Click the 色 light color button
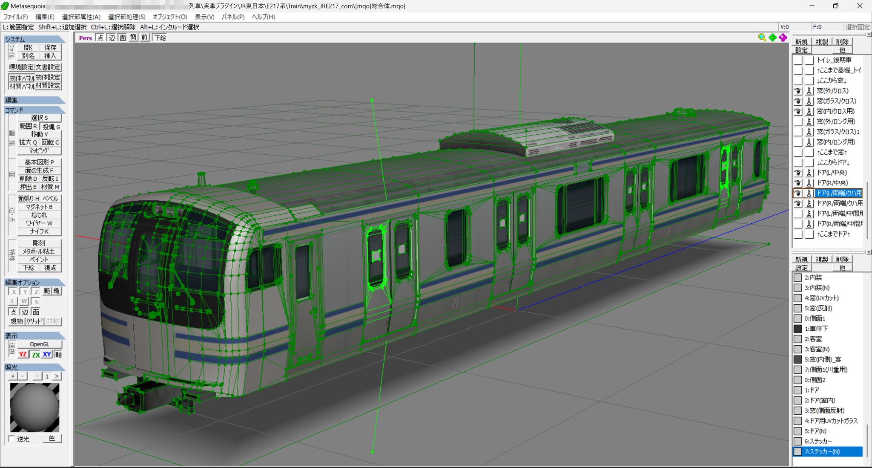Screen dimensions: 872x468 (x=52, y=438)
